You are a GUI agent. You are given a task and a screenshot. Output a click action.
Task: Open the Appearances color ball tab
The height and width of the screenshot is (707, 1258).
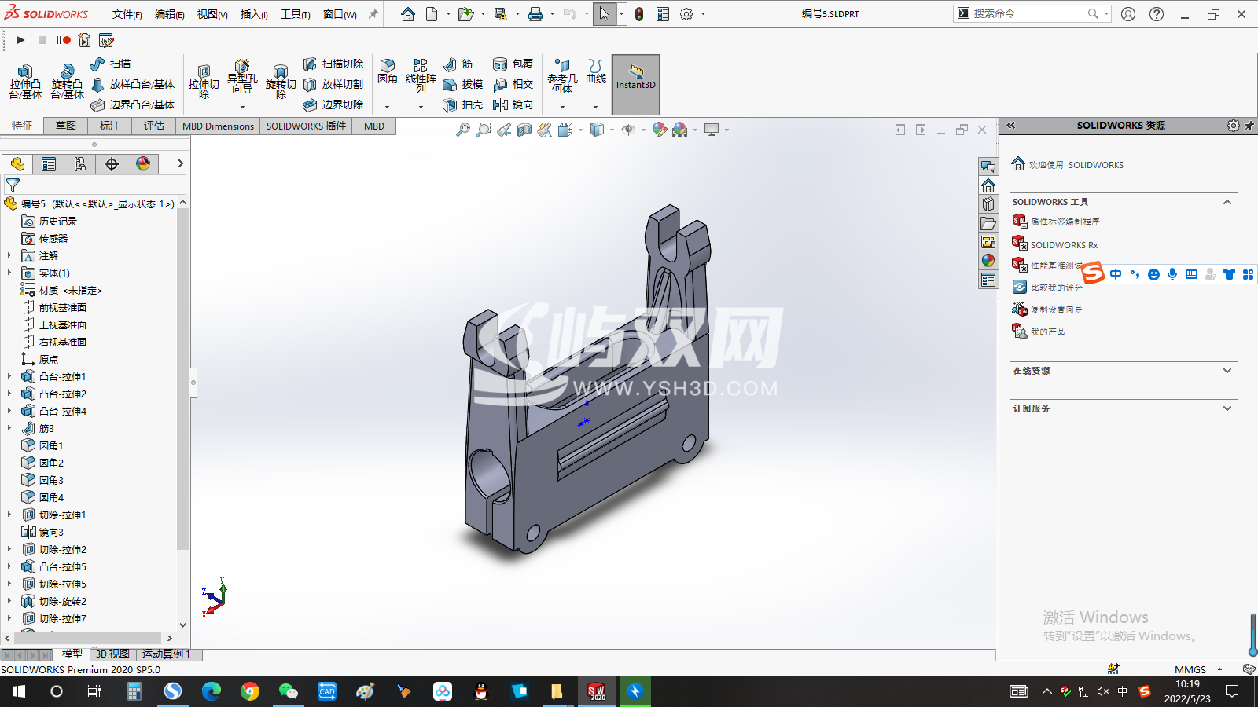[143, 163]
